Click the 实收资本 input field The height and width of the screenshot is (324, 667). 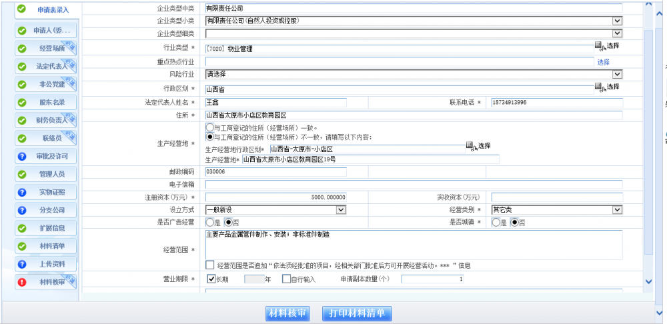click(x=557, y=197)
